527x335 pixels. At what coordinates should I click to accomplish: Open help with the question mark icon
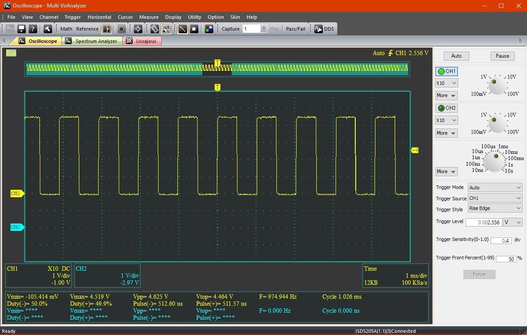pos(33,29)
